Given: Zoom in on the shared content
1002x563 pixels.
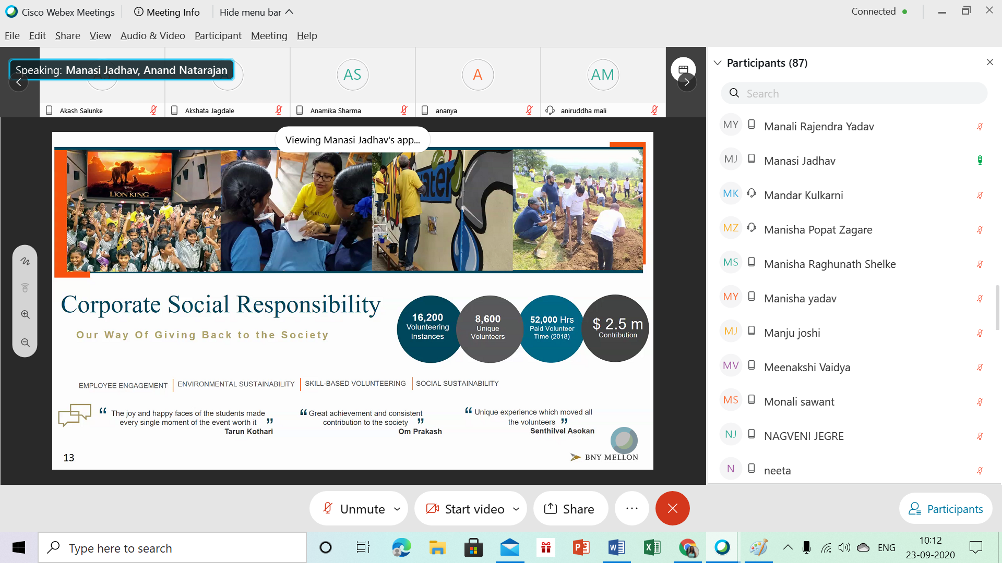Looking at the screenshot, I should click(25, 315).
